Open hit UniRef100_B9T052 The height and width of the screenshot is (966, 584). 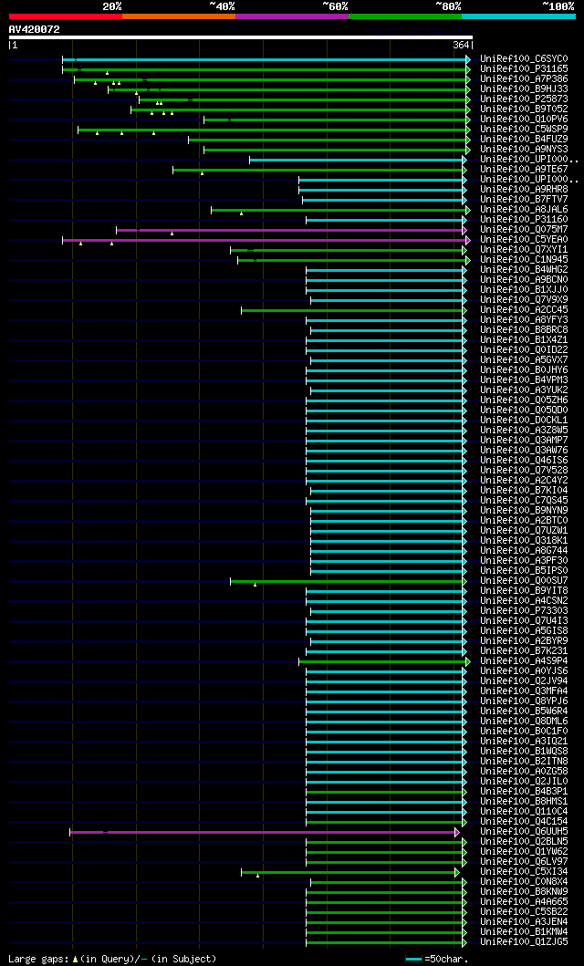click(x=525, y=109)
